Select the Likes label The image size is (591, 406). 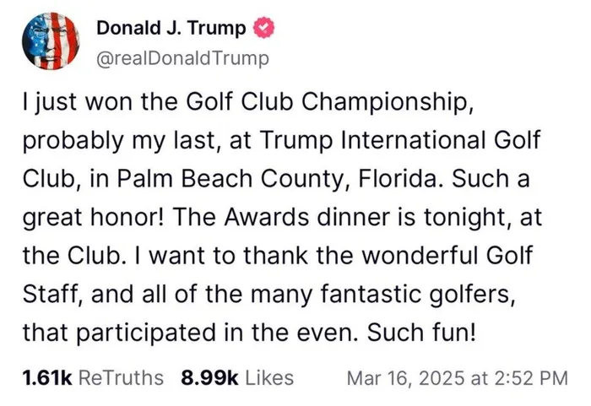(269, 378)
